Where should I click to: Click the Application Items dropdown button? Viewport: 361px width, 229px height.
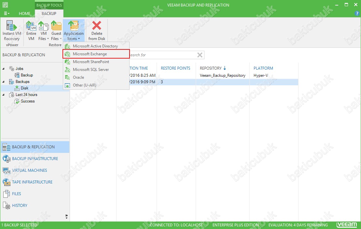point(74,31)
